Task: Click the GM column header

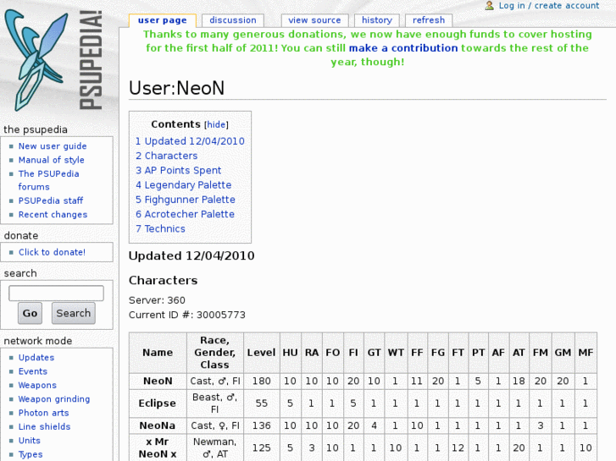Action: (563, 353)
